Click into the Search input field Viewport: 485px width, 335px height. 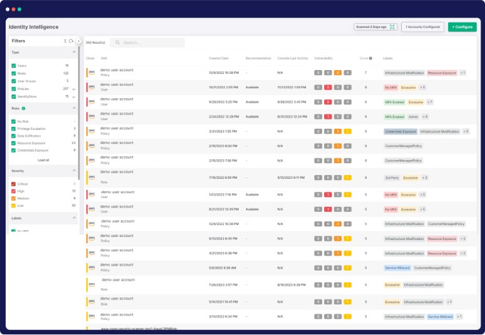click(x=151, y=42)
